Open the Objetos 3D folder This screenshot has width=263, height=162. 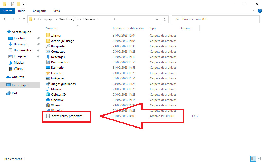pos(58,95)
